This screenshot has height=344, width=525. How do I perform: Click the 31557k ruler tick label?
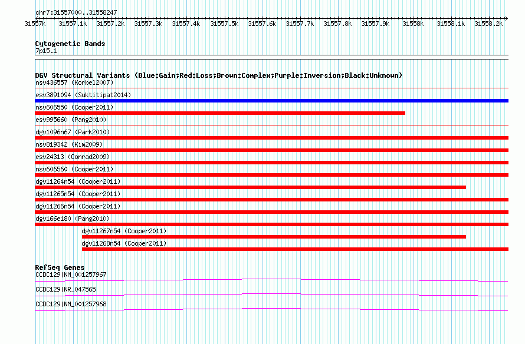pos(35,24)
